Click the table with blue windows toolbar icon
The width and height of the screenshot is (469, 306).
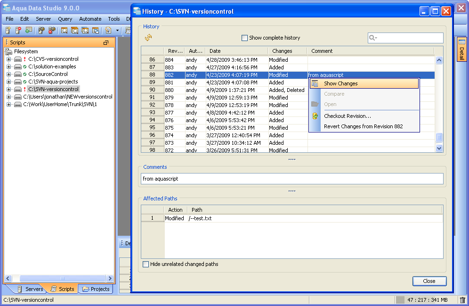coord(96,30)
